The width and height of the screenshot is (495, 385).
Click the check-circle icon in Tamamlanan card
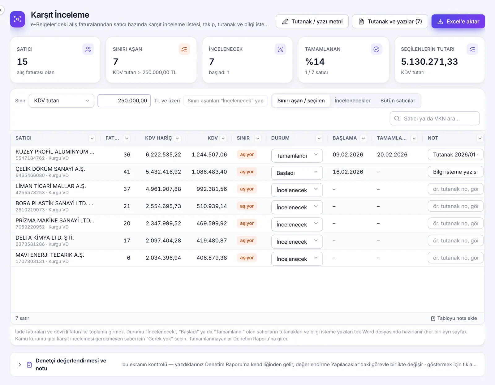point(377,49)
